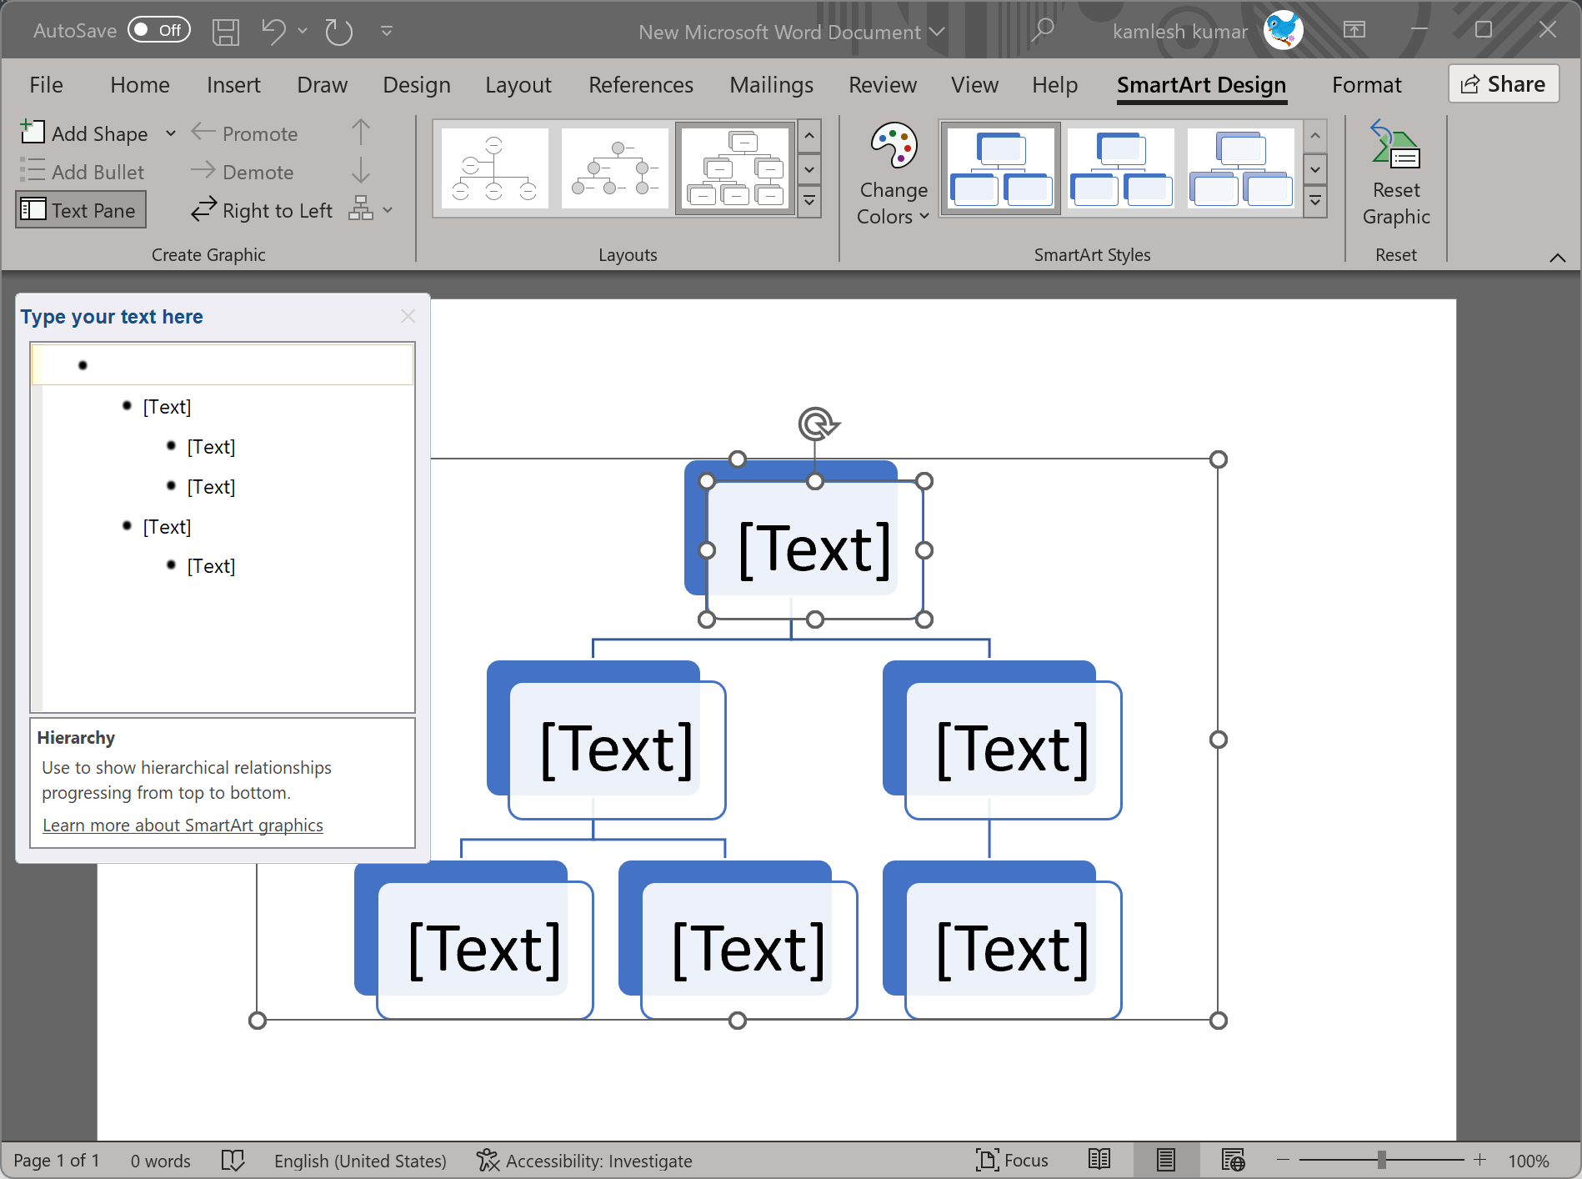
Task: Switch to Read Mode view icon
Action: point(1099,1160)
